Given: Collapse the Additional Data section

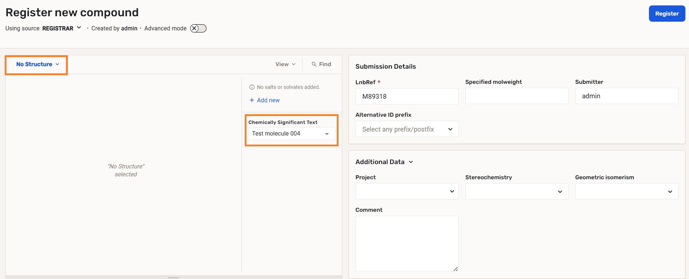Looking at the screenshot, I should point(411,162).
